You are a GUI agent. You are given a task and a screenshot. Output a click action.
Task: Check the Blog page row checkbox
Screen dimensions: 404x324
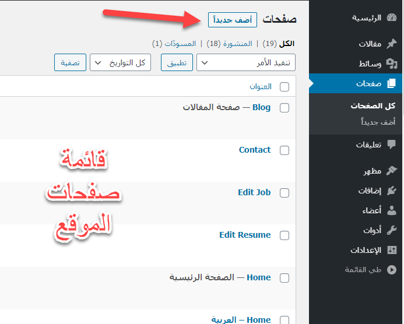(x=284, y=108)
